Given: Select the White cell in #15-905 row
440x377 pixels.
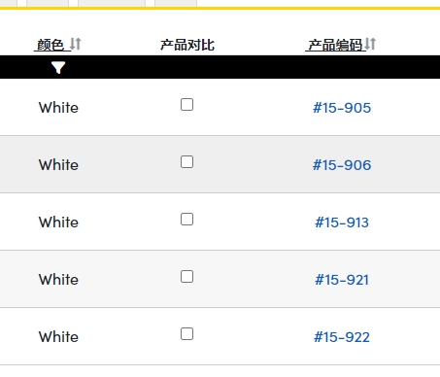Looking at the screenshot, I should (x=58, y=108).
